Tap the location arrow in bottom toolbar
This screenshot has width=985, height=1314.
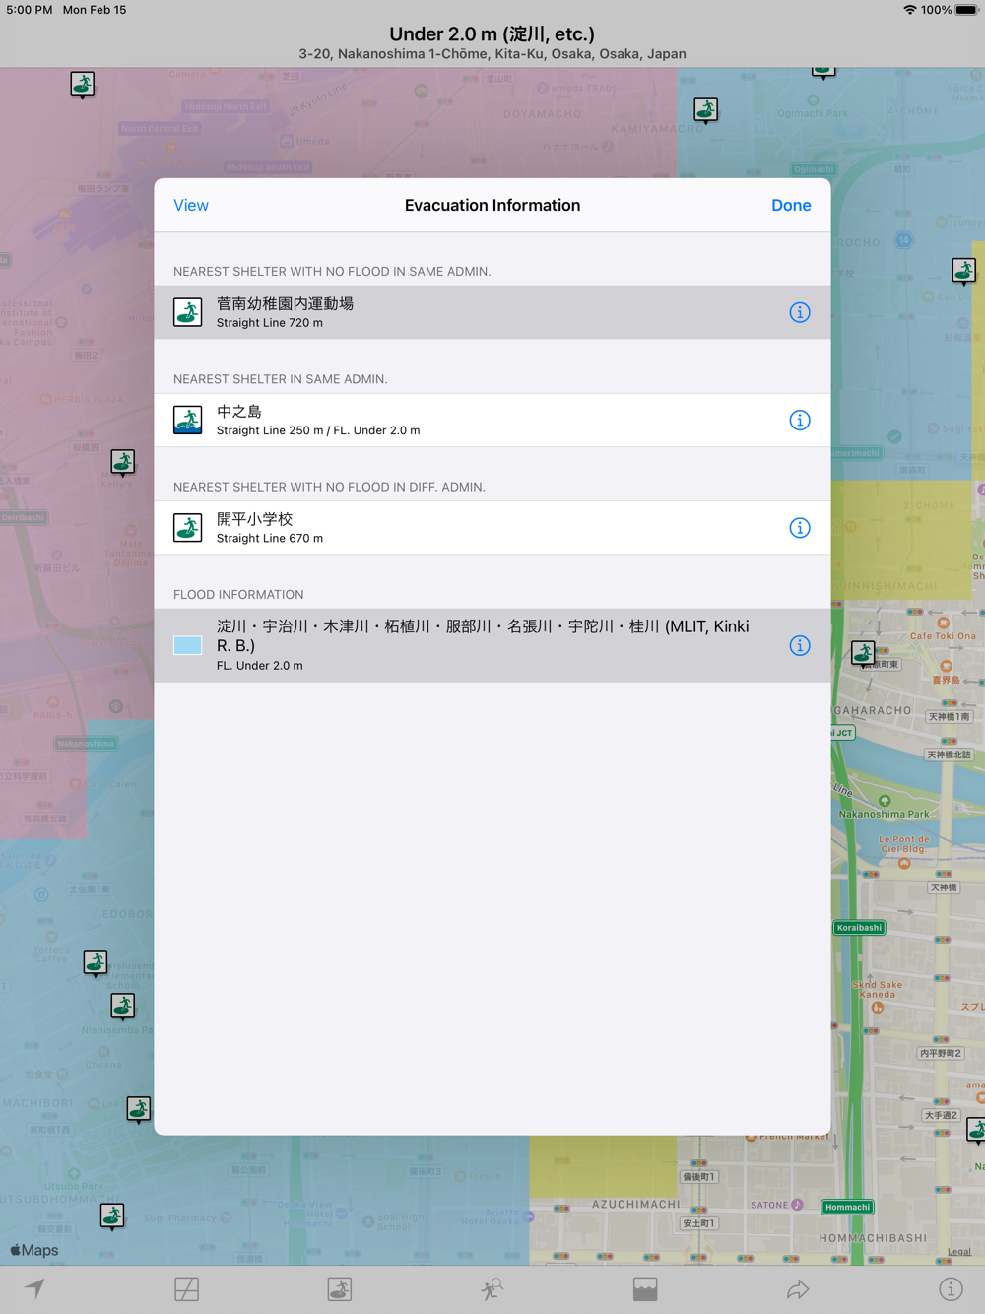tap(34, 1288)
